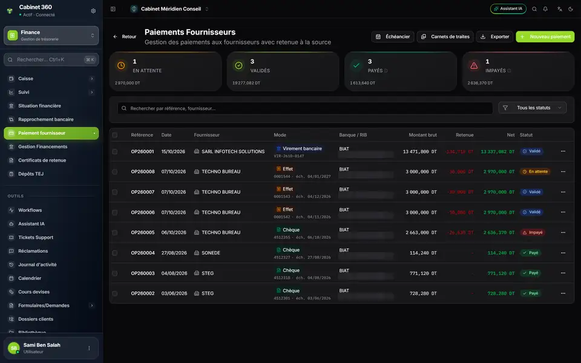The width and height of the screenshot is (581, 363).
Task: Open row actions for OP260002
Action: pyautogui.click(x=563, y=293)
